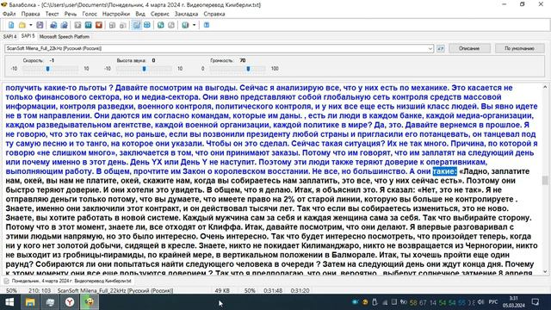Pause speech with the blue pause icon
The height and width of the screenshot is (310, 551).
pyautogui.click(x=88, y=25)
